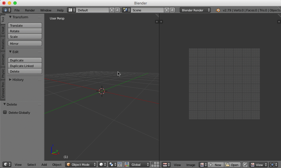This screenshot has height=168, width=281.
Task: Click the Translate button
Action: click(x=25, y=26)
